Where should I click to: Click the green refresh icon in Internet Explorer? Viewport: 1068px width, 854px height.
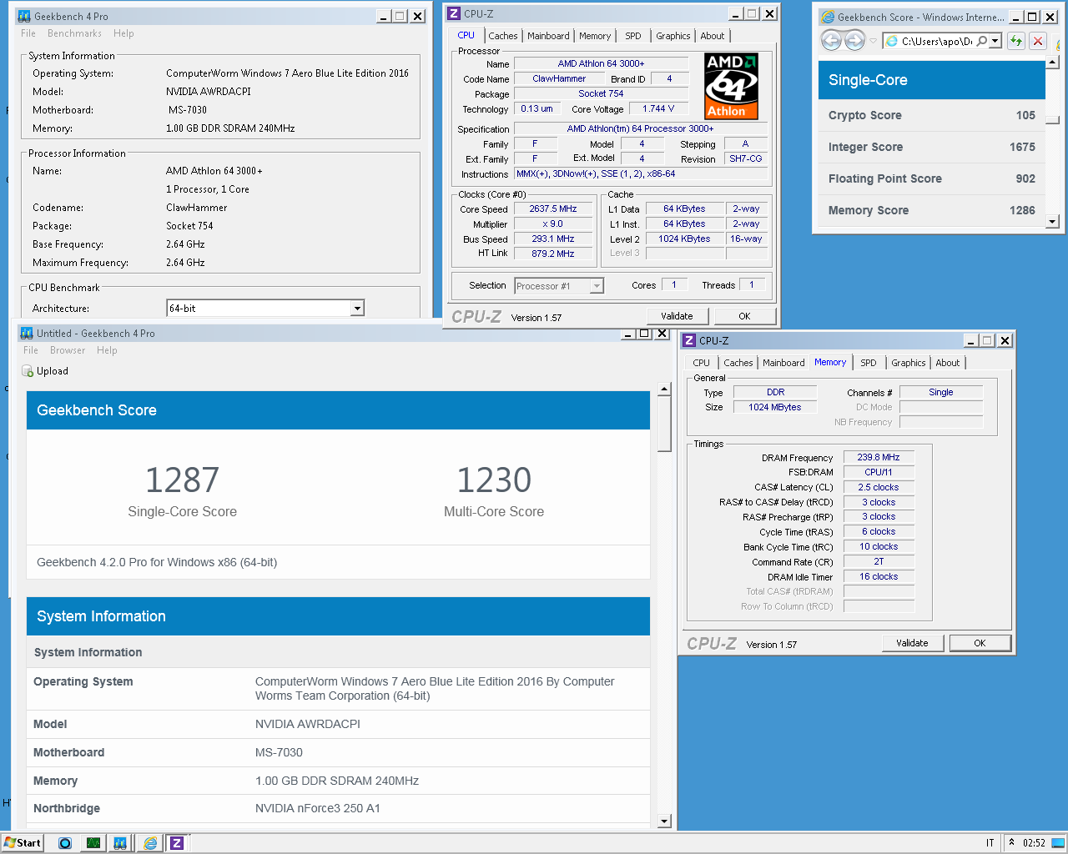click(x=1015, y=41)
